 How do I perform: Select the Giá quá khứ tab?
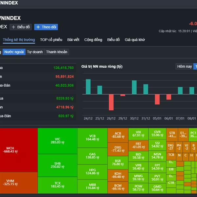point(135,40)
